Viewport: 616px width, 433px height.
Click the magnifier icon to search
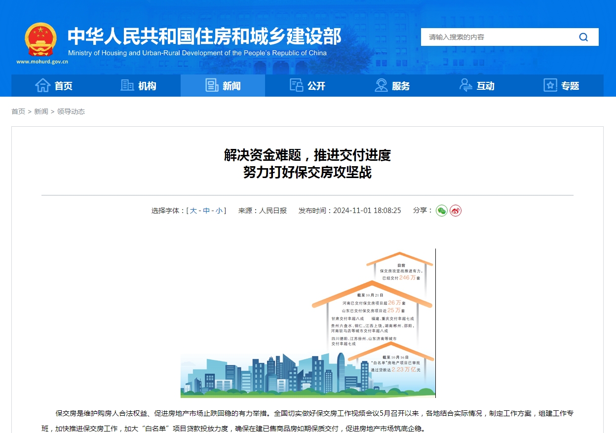point(583,37)
